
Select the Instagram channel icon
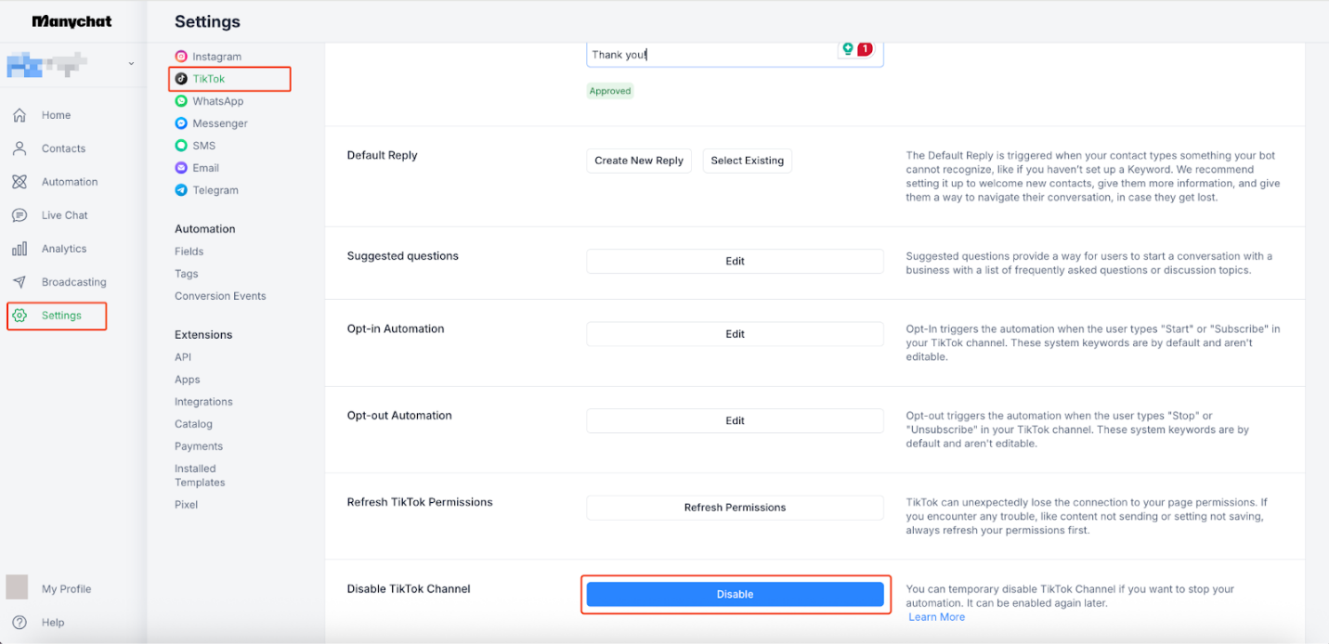[x=182, y=57]
